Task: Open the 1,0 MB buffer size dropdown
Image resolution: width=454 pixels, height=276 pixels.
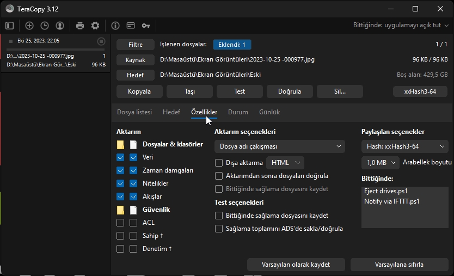Action: (381, 163)
